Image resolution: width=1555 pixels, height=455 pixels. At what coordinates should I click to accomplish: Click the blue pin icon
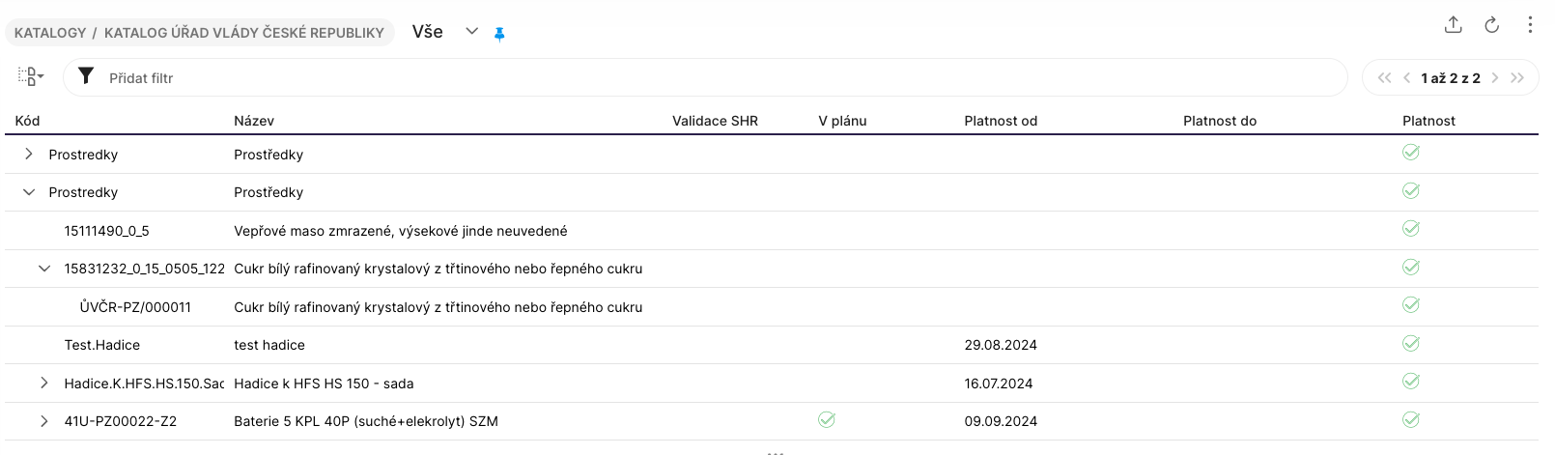pyautogui.click(x=499, y=34)
